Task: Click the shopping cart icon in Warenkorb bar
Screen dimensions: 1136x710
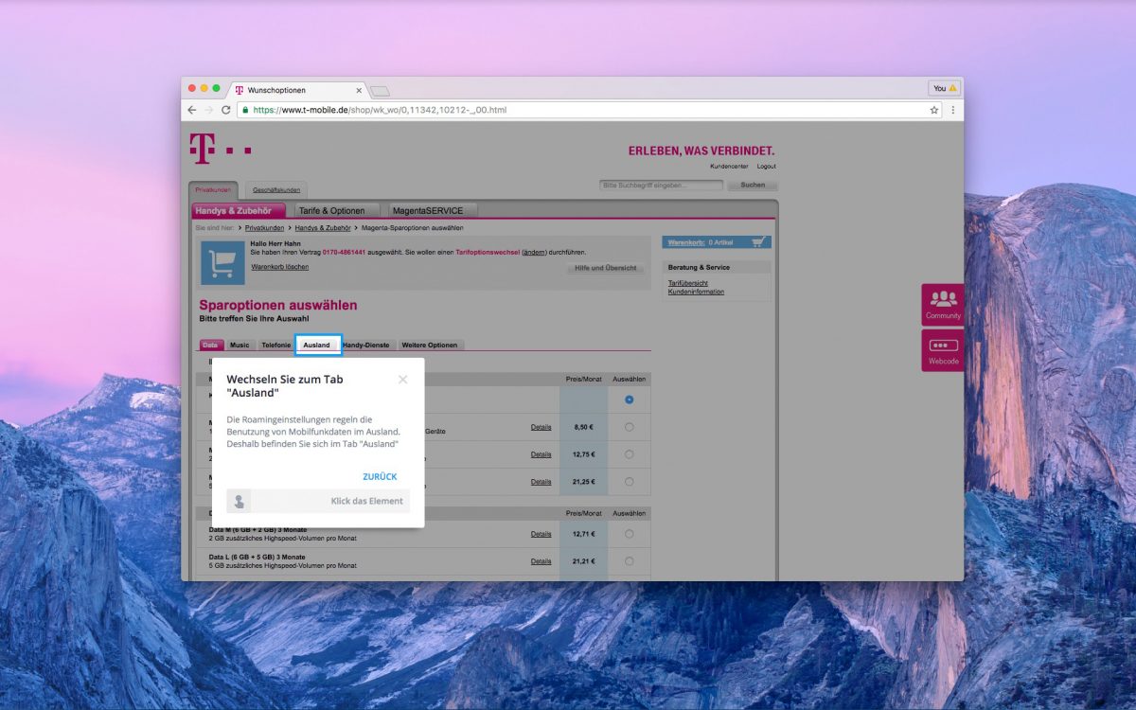Action: tap(757, 242)
